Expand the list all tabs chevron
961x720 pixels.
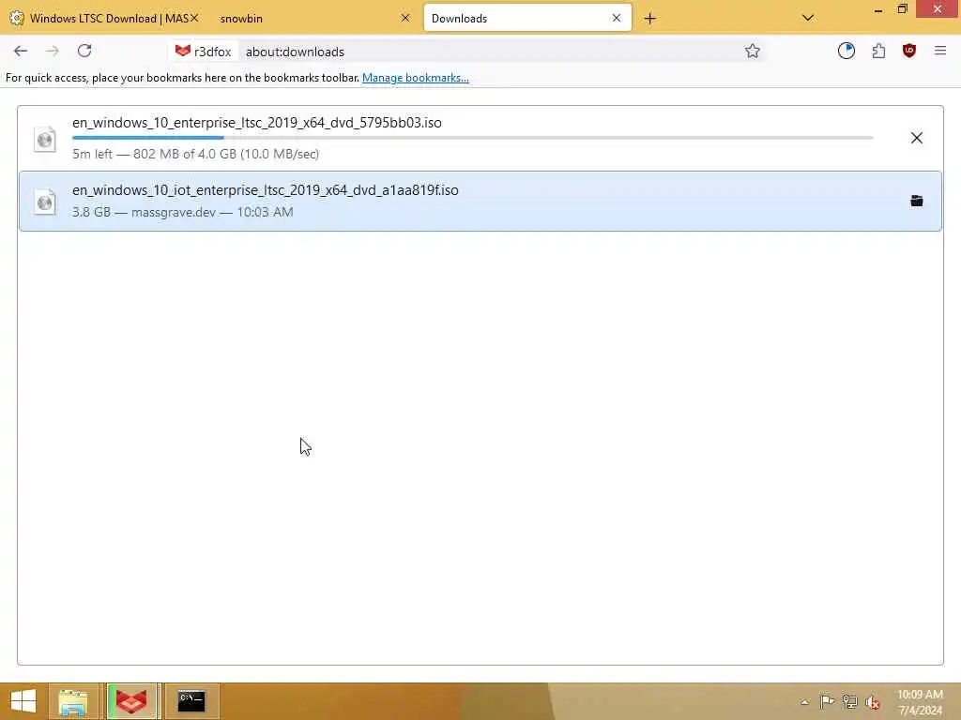click(x=808, y=18)
